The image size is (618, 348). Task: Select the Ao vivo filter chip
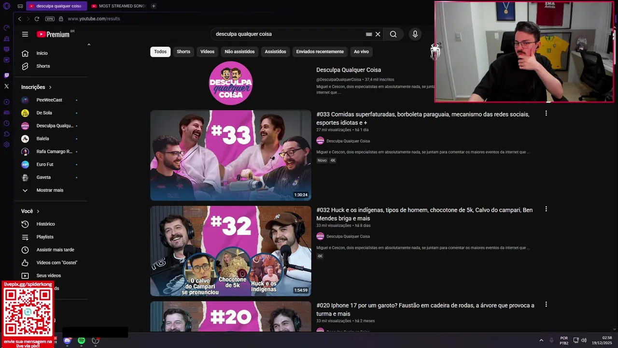[x=361, y=52]
